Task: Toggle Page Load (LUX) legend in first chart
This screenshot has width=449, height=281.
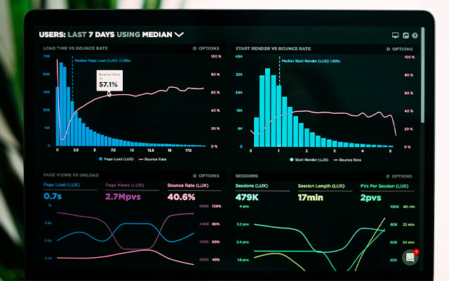Action: click(116, 159)
